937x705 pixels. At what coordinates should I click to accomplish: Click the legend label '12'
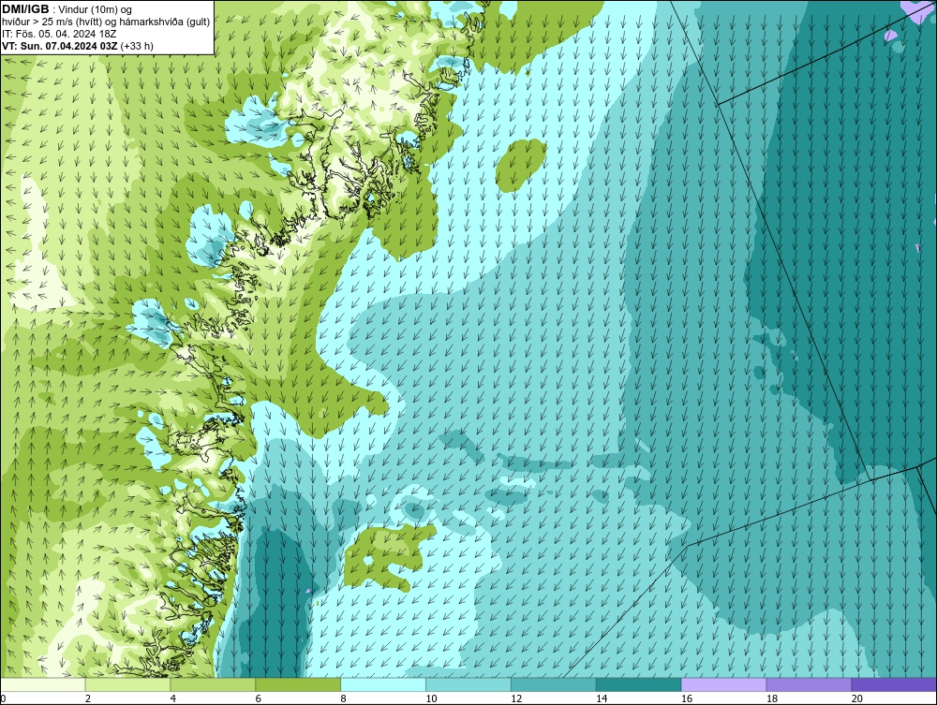(516, 698)
